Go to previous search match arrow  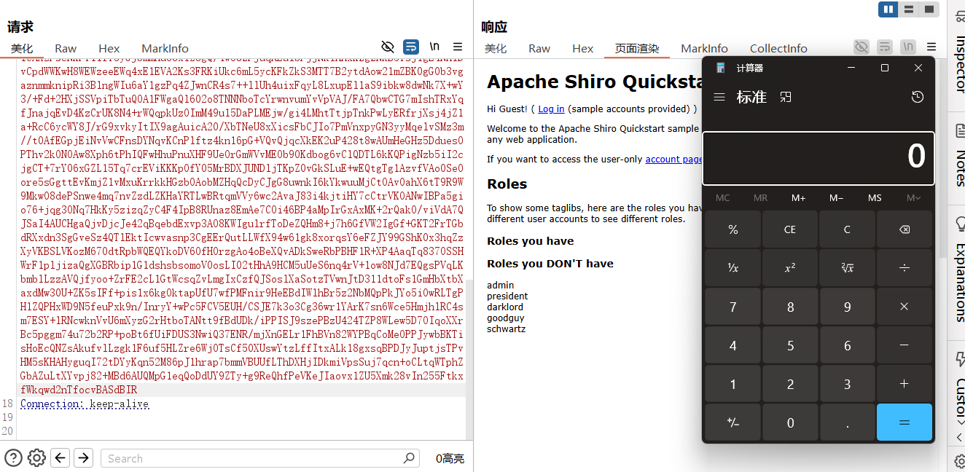60,458
